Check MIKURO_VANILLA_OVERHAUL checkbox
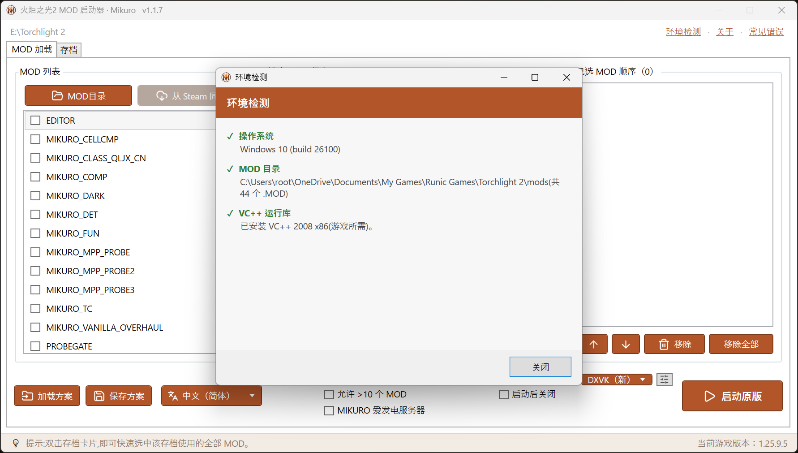This screenshot has width=798, height=453. tap(35, 328)
